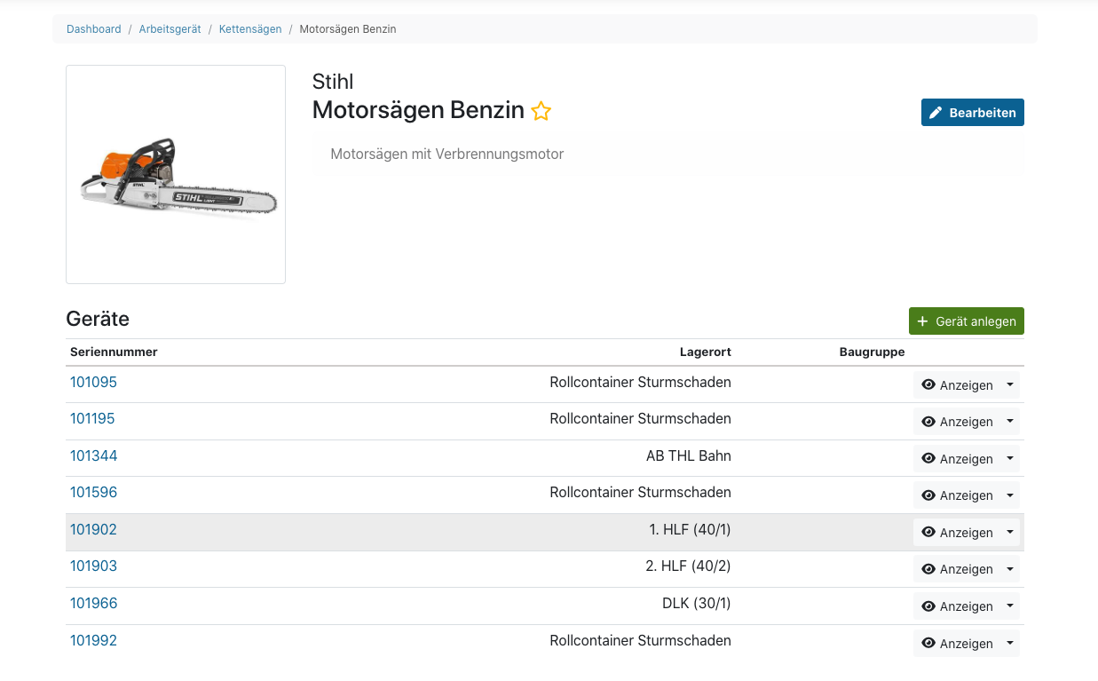Sort table by Seriennummer column header
1098x681 pixels.
coord(114,352)
